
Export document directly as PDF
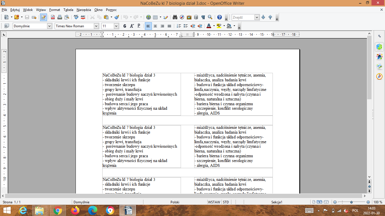53,17
